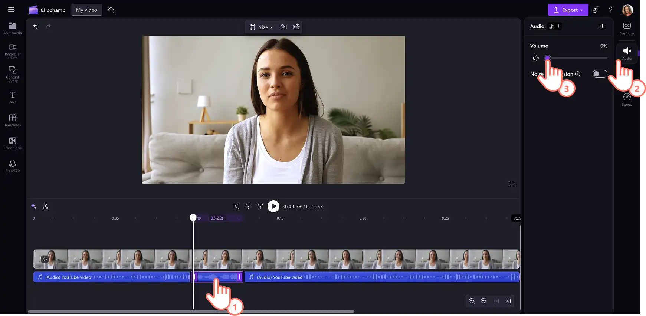Open the Size dropdown
Viewport: 646px width, 316px height.
pos(262,27)
